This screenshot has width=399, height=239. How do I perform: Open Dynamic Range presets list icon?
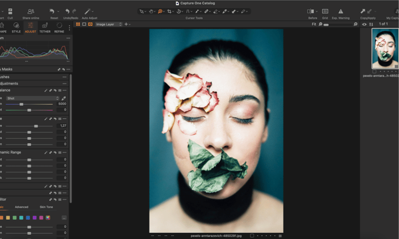pyautogui.click(x=60, y=153)
